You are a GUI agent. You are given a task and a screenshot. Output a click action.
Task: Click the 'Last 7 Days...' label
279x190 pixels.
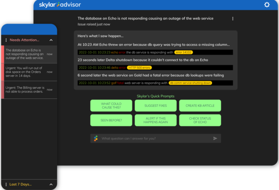[20, 184]
